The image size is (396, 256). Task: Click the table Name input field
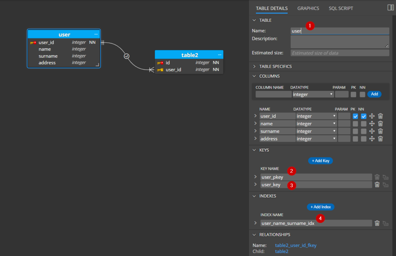point(340,31)
